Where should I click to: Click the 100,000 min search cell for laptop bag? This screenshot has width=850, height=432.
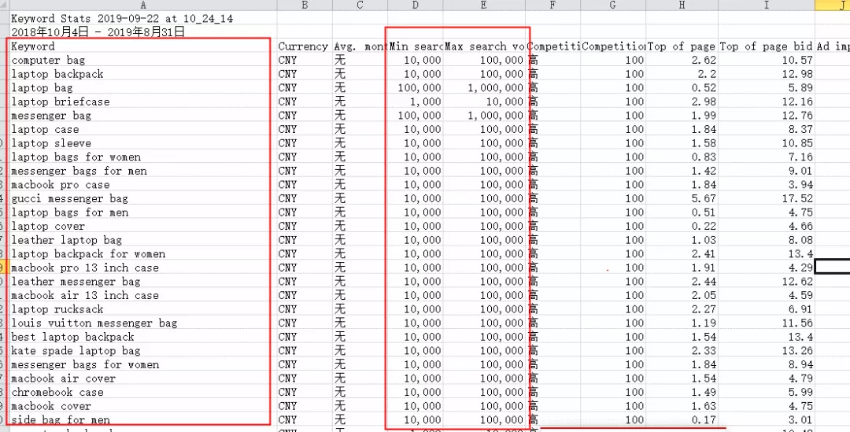(416, 88)
